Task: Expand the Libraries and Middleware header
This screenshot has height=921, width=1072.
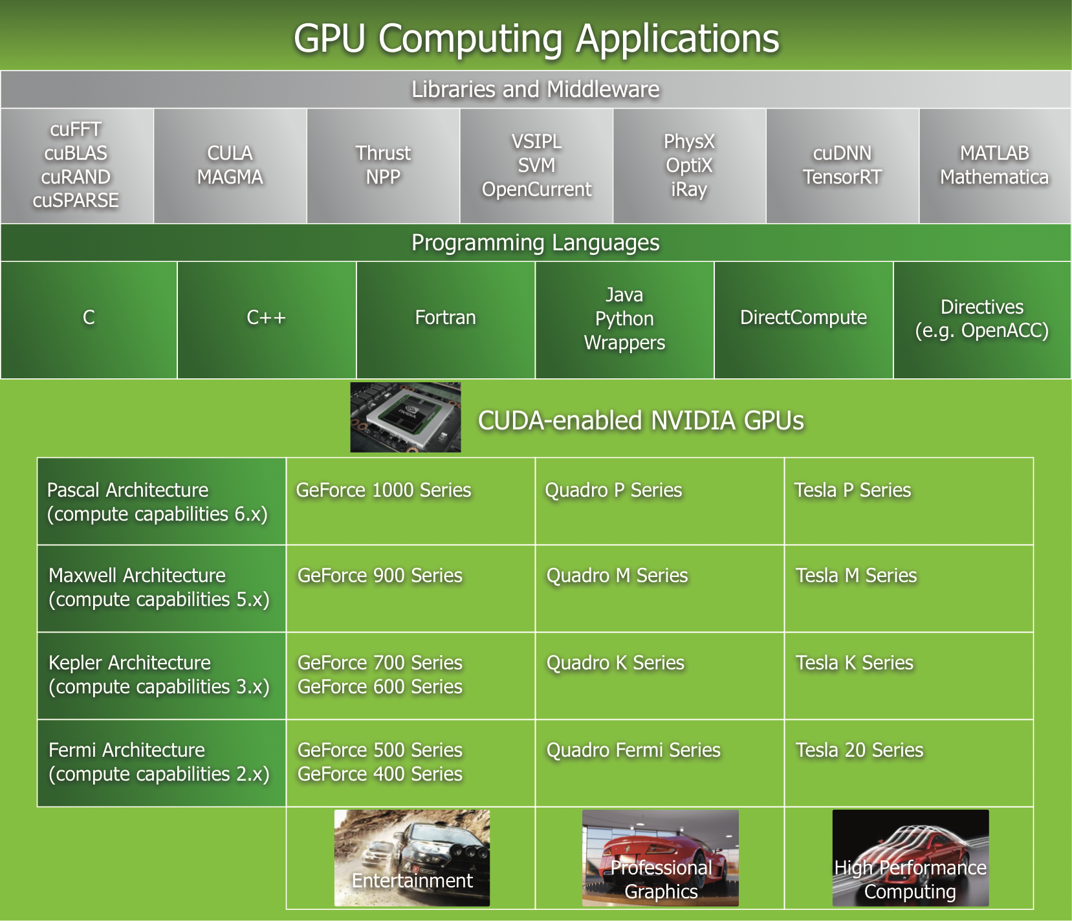Action: [536, 89]
